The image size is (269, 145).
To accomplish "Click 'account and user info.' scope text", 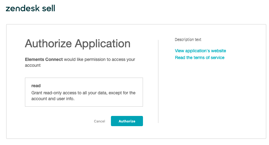I will 53,99.
